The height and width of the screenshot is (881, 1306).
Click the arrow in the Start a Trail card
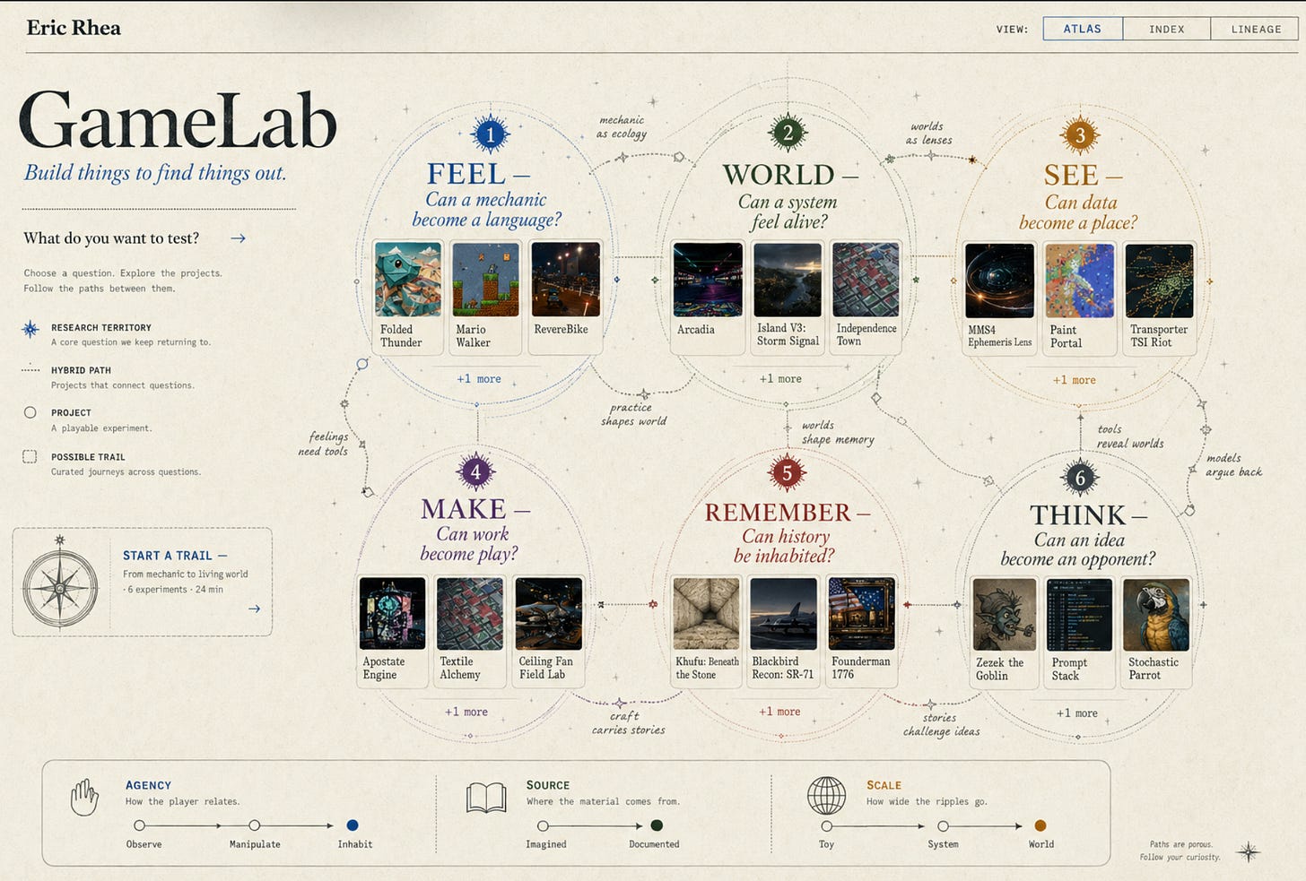[x=254, y=609]
